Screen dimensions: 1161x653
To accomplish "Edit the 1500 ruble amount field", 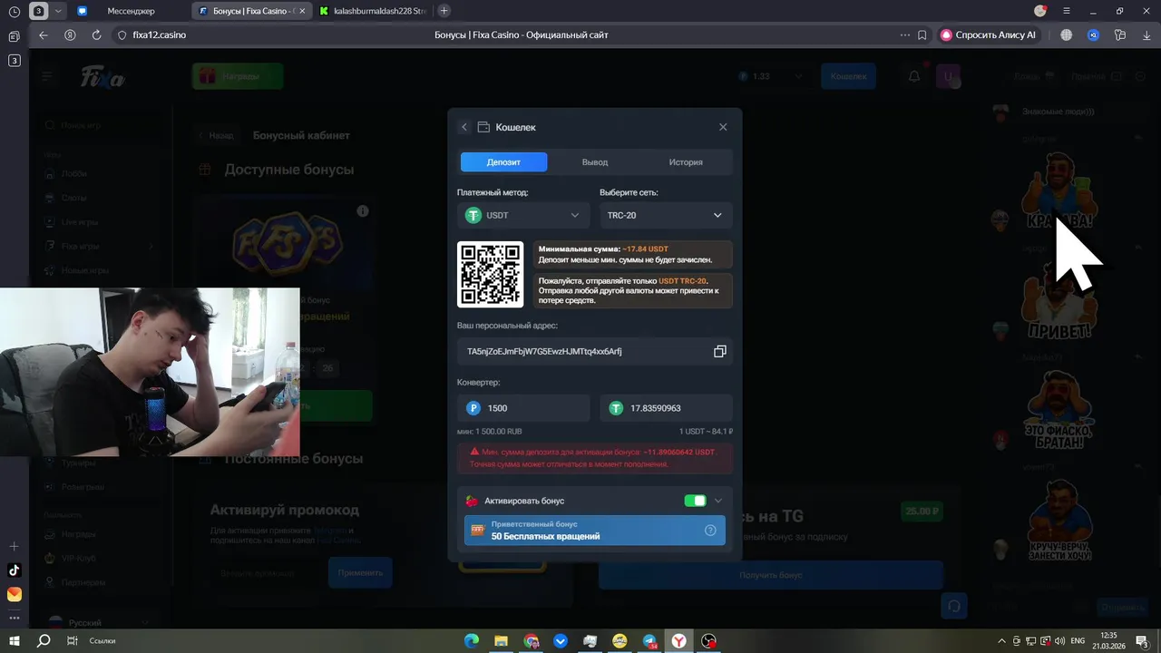I will point(523,408).
